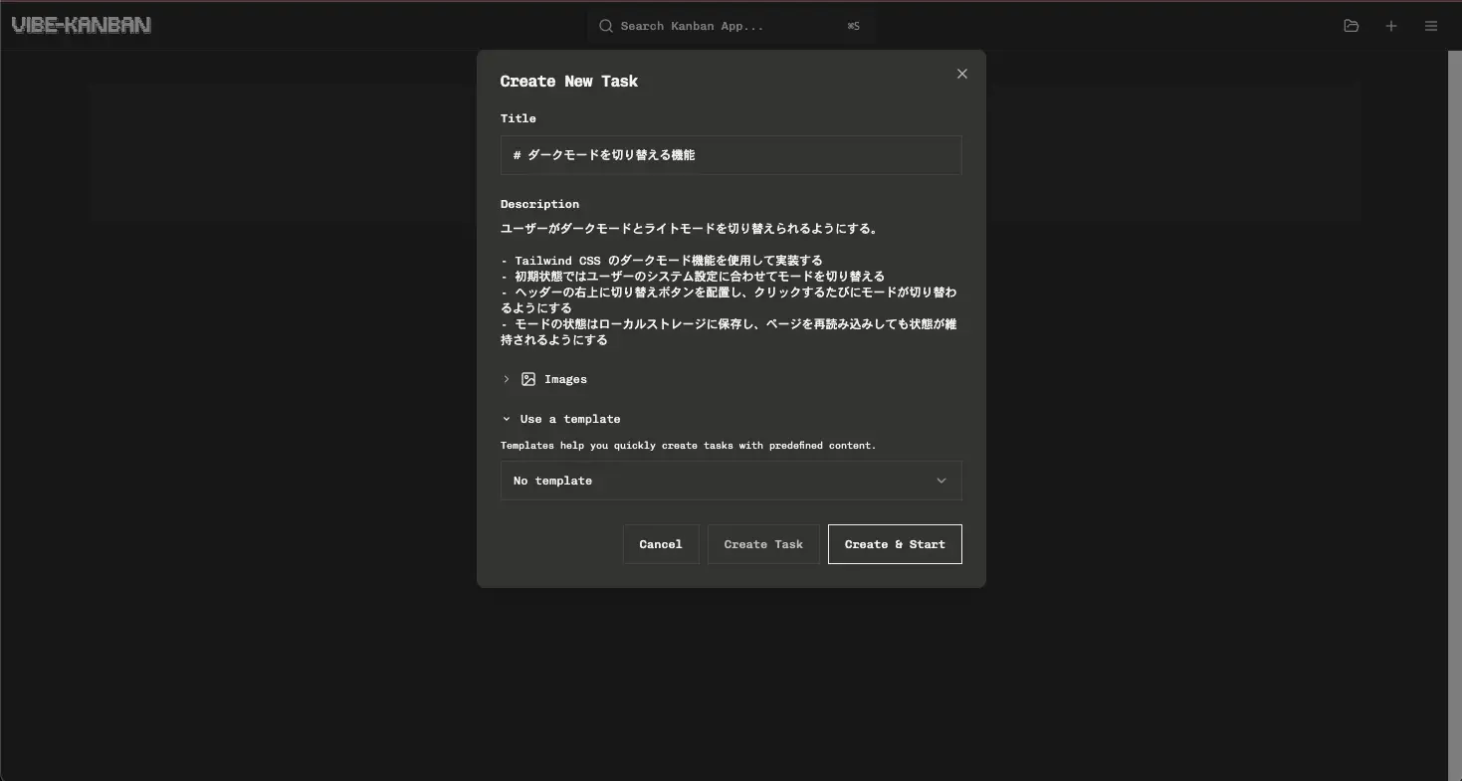Click the ⌘S shortcut hint
Image resolution: width=1462 pixels, height=781 pixels.
click(x=854, y=26)
